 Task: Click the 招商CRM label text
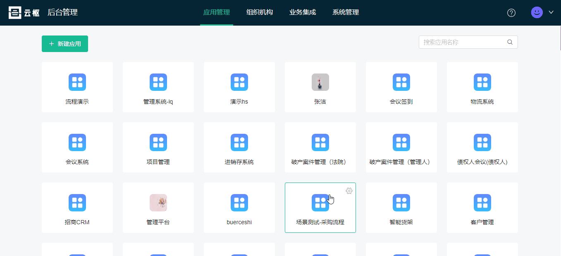click(x=77, y=222)
